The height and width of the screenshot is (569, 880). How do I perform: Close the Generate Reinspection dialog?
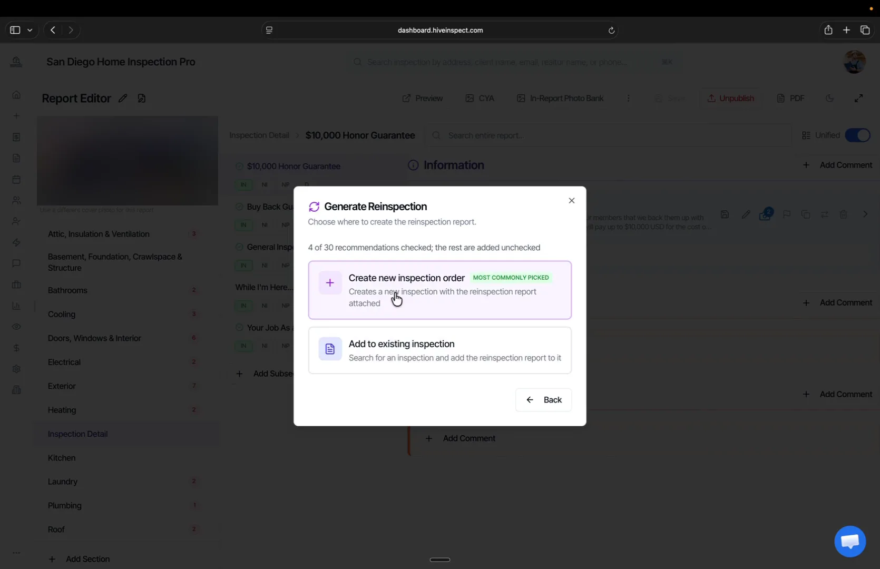(x=571, y=201)
